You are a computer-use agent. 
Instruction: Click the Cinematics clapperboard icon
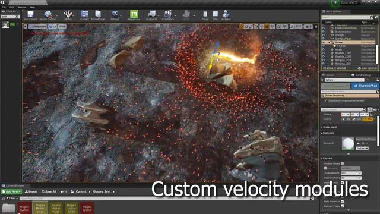click(167, 15)
